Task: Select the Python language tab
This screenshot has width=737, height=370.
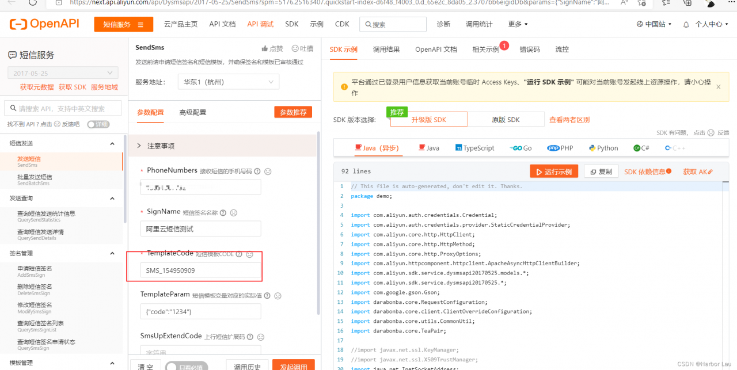Action: click(x=603, y=148)
